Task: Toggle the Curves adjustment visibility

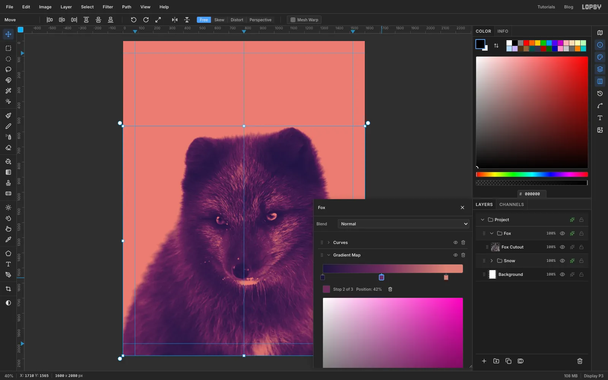Action: (455, 242)
